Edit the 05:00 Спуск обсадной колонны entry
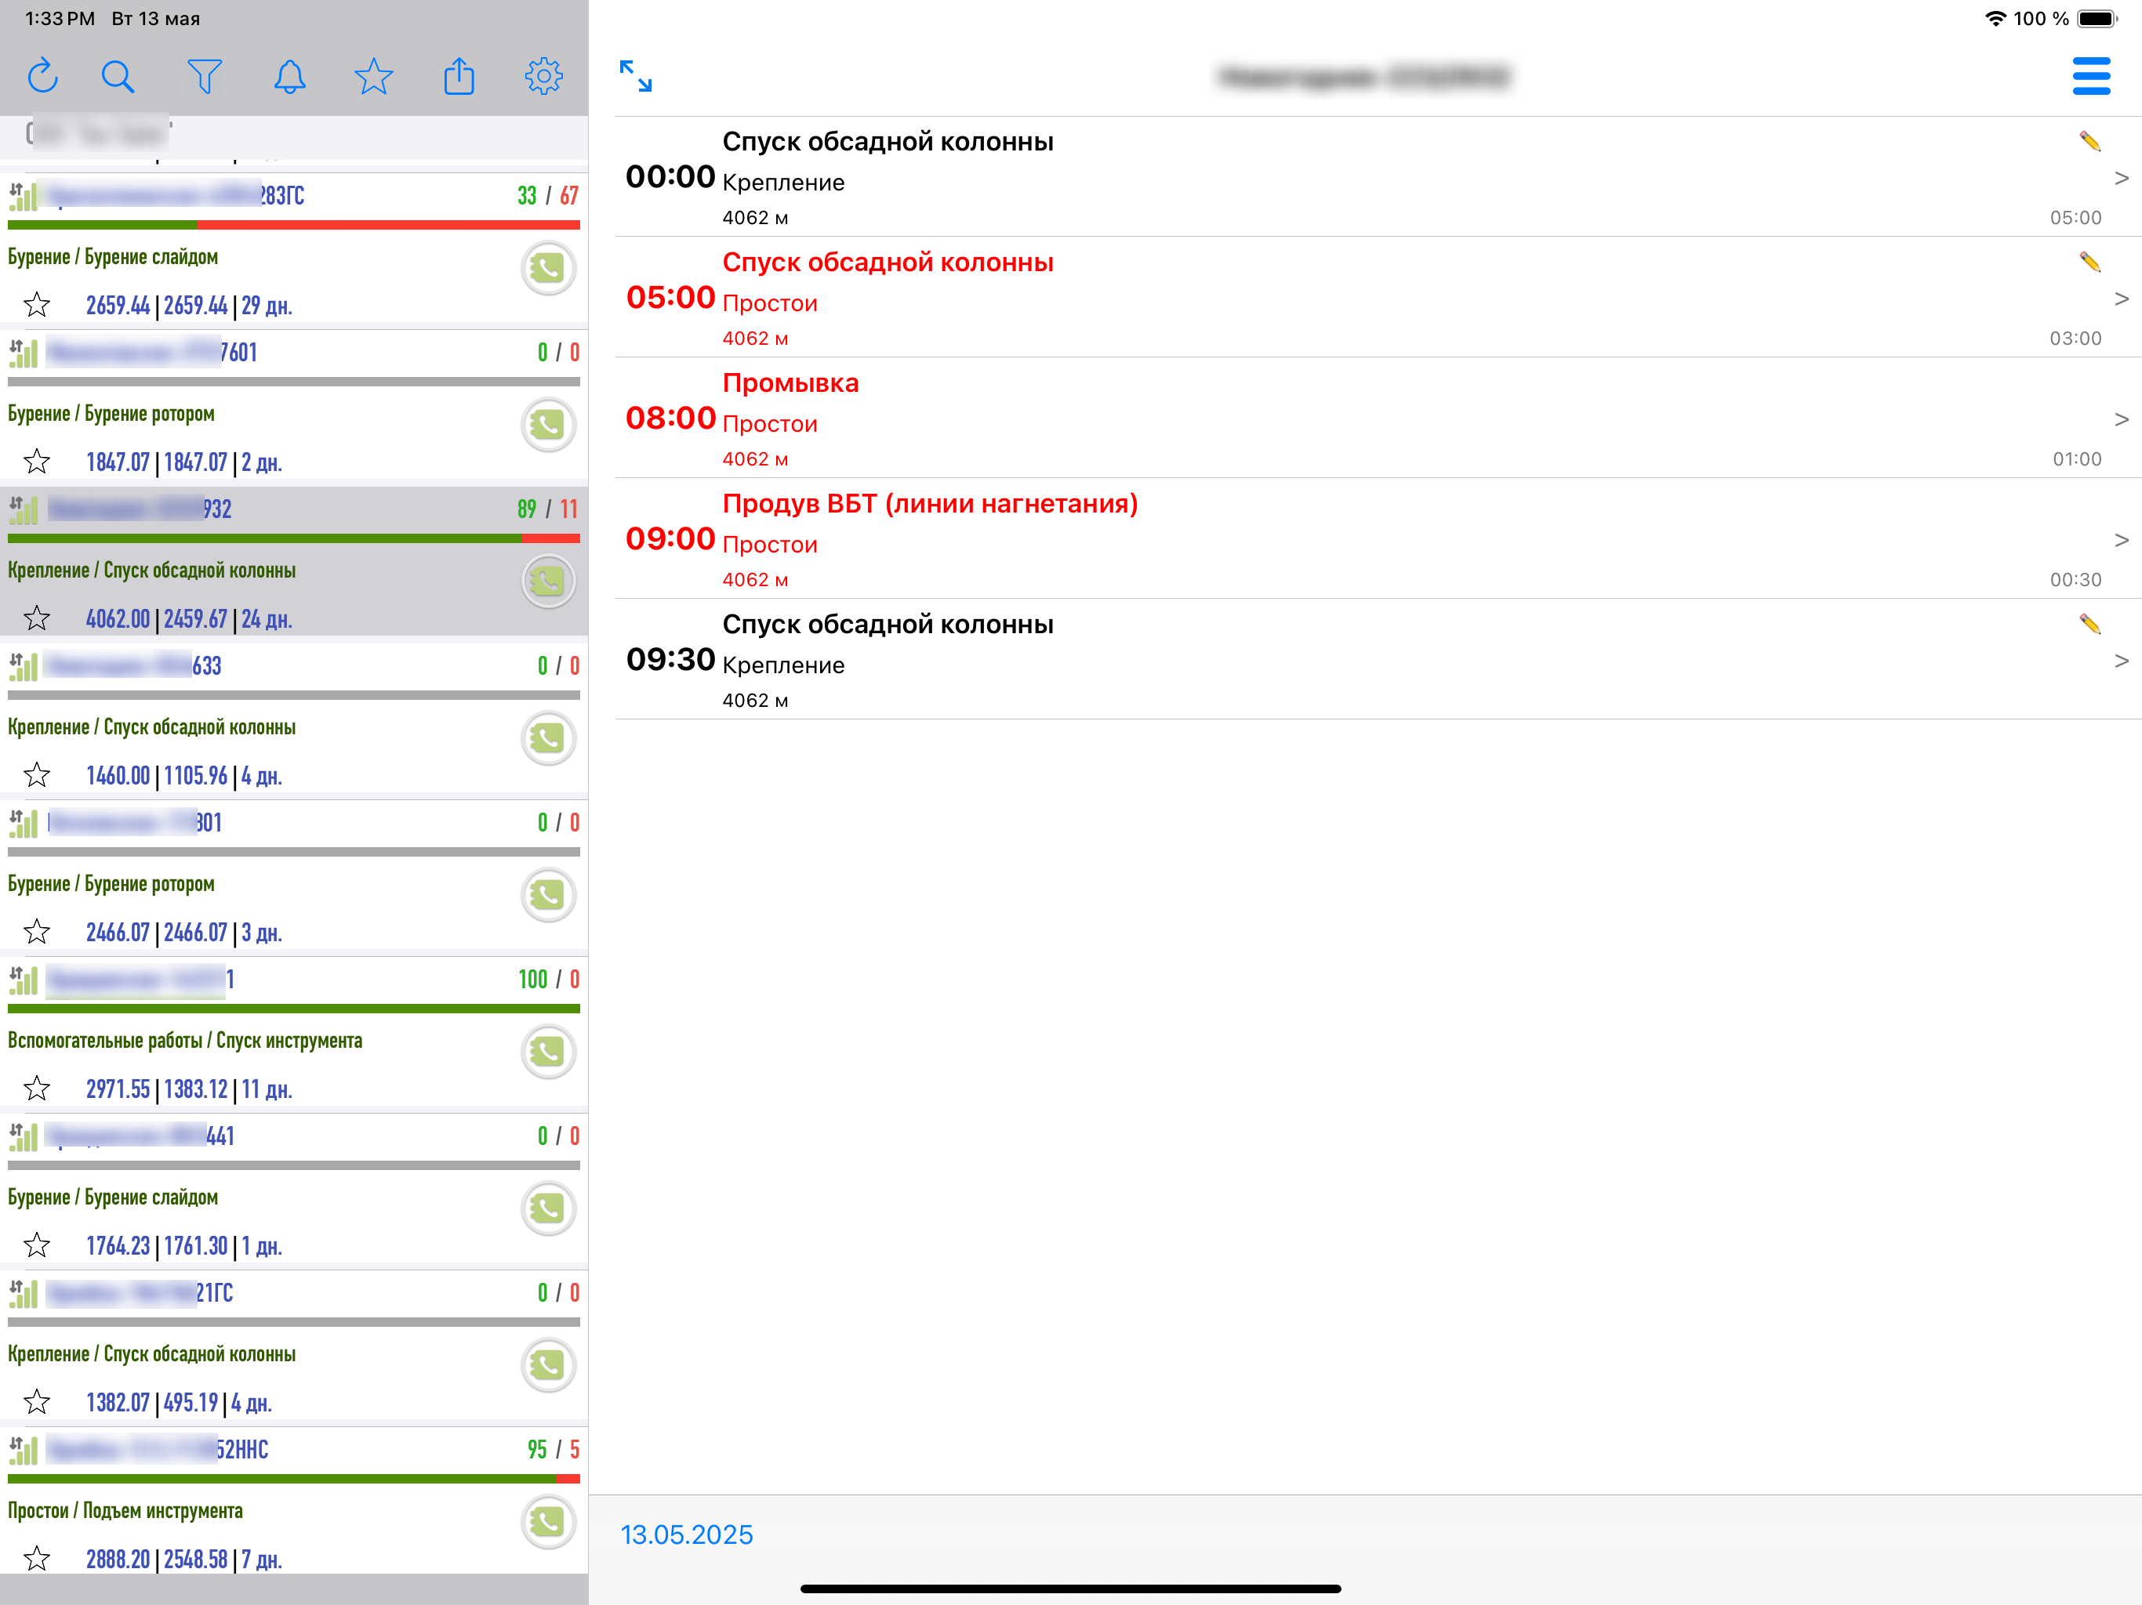The height and width of the screenshot is (1605, 2142). 2089,263
